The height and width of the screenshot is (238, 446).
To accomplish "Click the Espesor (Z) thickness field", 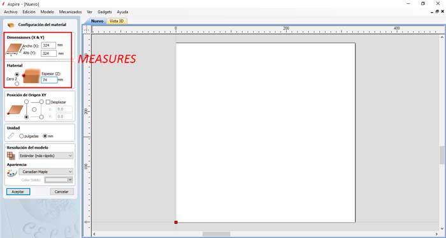I will coord(50,80).
